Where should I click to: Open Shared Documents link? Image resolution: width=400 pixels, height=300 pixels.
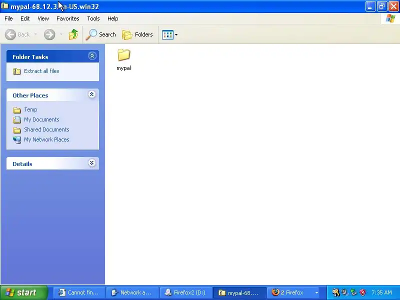tap(46, 129)
